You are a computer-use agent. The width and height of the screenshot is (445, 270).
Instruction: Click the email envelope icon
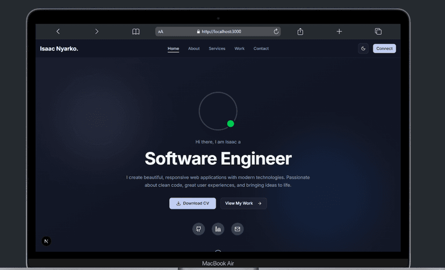click(x=237, y=229)
